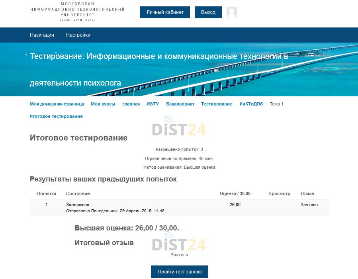Select attempt number 1 in the table
The image size is (358, 279).
[47, 205]
